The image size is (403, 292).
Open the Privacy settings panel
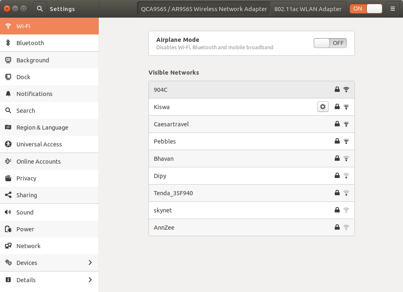coord(26,178)
